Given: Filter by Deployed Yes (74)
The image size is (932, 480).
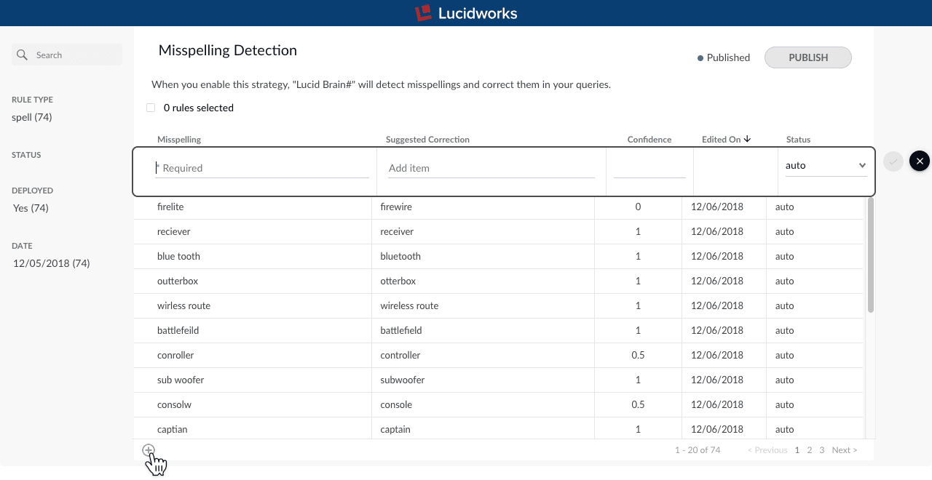Looking at the screenshot, I should pos(31,208).
